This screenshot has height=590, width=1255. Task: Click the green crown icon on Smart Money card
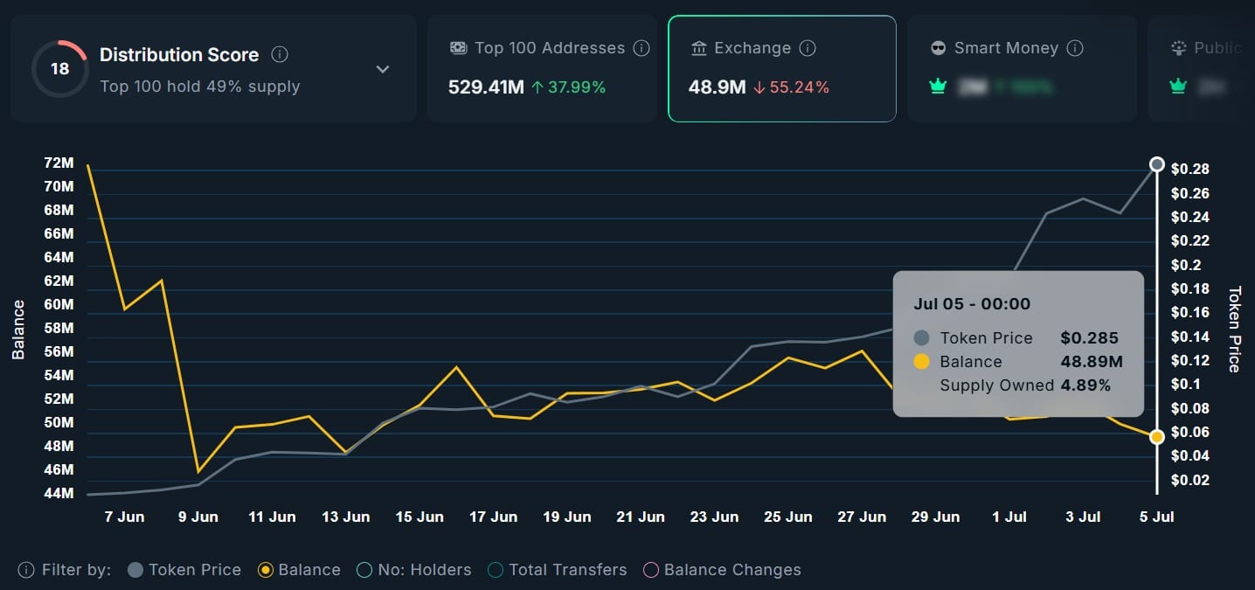[938, 87]
